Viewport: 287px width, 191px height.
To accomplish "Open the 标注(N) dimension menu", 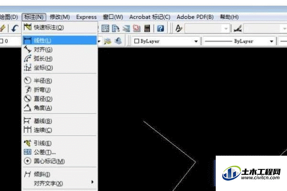I will [x=34, y=17].
